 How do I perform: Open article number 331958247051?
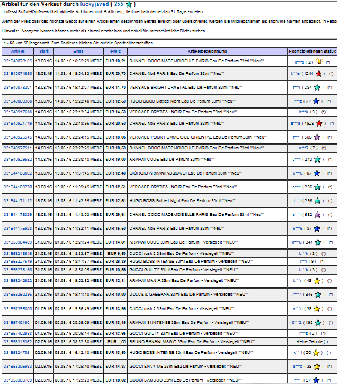(17, 353)
